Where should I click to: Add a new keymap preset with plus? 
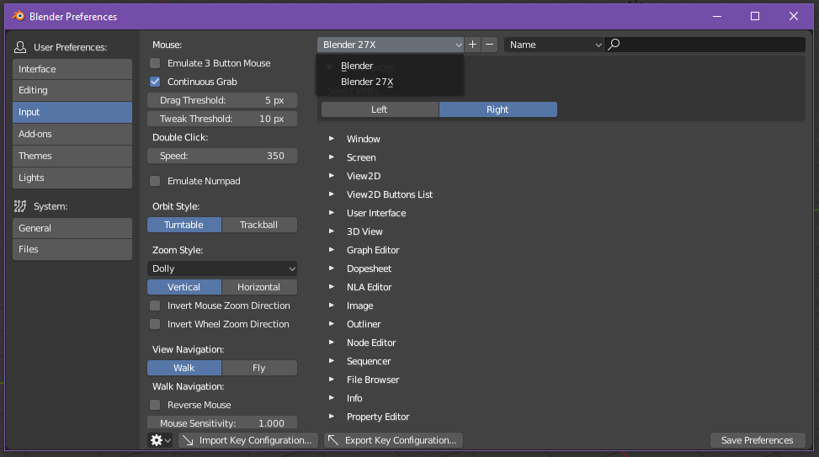473,45
